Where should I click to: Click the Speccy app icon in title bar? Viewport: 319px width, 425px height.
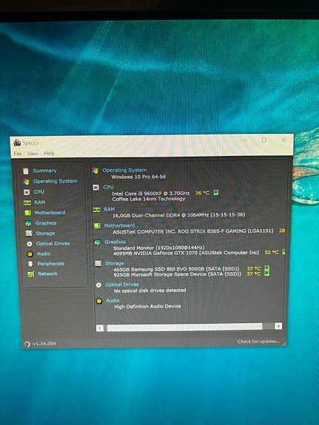pyautogui.click(x=17, y=143)
